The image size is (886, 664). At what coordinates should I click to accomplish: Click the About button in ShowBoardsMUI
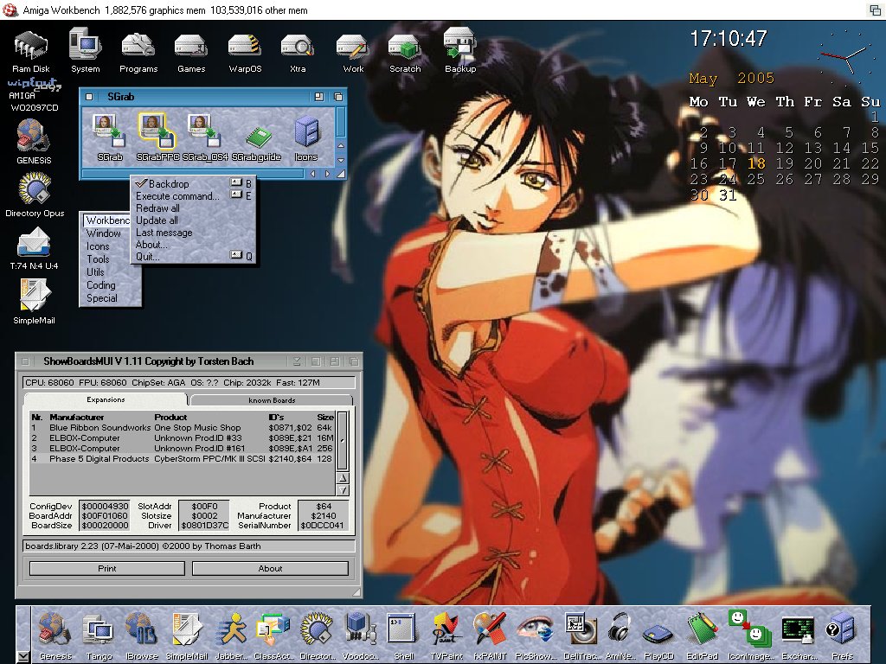coord(270,569)
